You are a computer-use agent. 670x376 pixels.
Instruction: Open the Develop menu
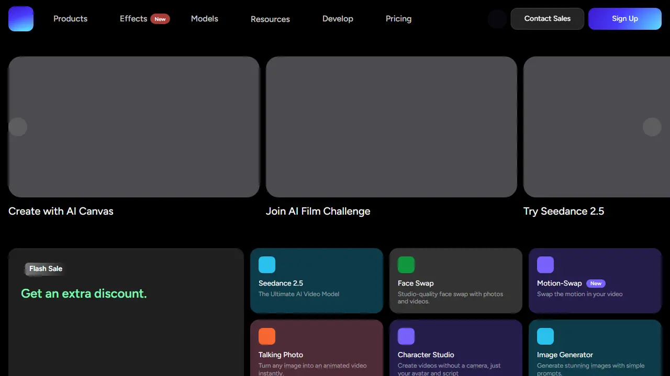click(338, 19)
